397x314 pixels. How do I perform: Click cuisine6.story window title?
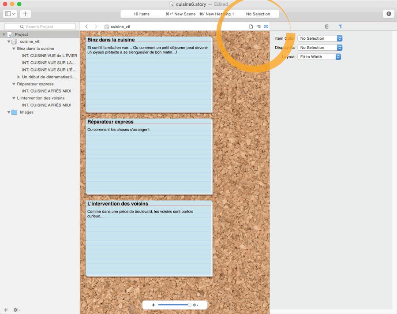[x=191, y=4]
